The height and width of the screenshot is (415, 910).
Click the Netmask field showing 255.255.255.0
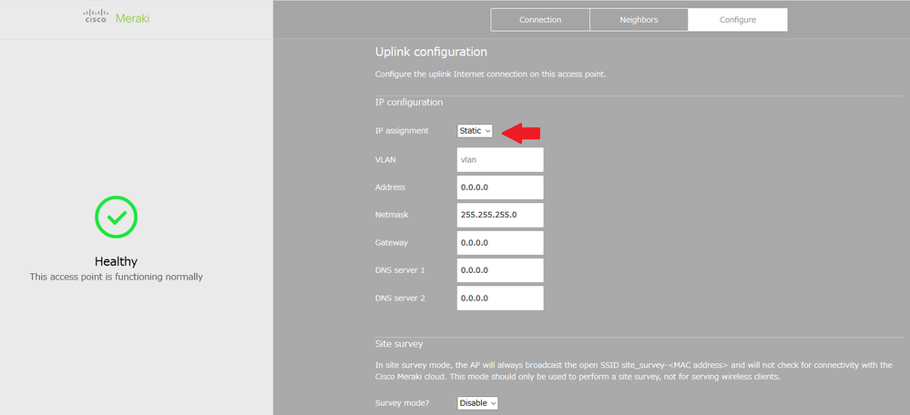500,215
